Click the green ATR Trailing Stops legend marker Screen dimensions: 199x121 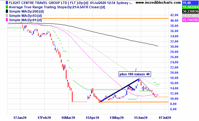[7, 7]
